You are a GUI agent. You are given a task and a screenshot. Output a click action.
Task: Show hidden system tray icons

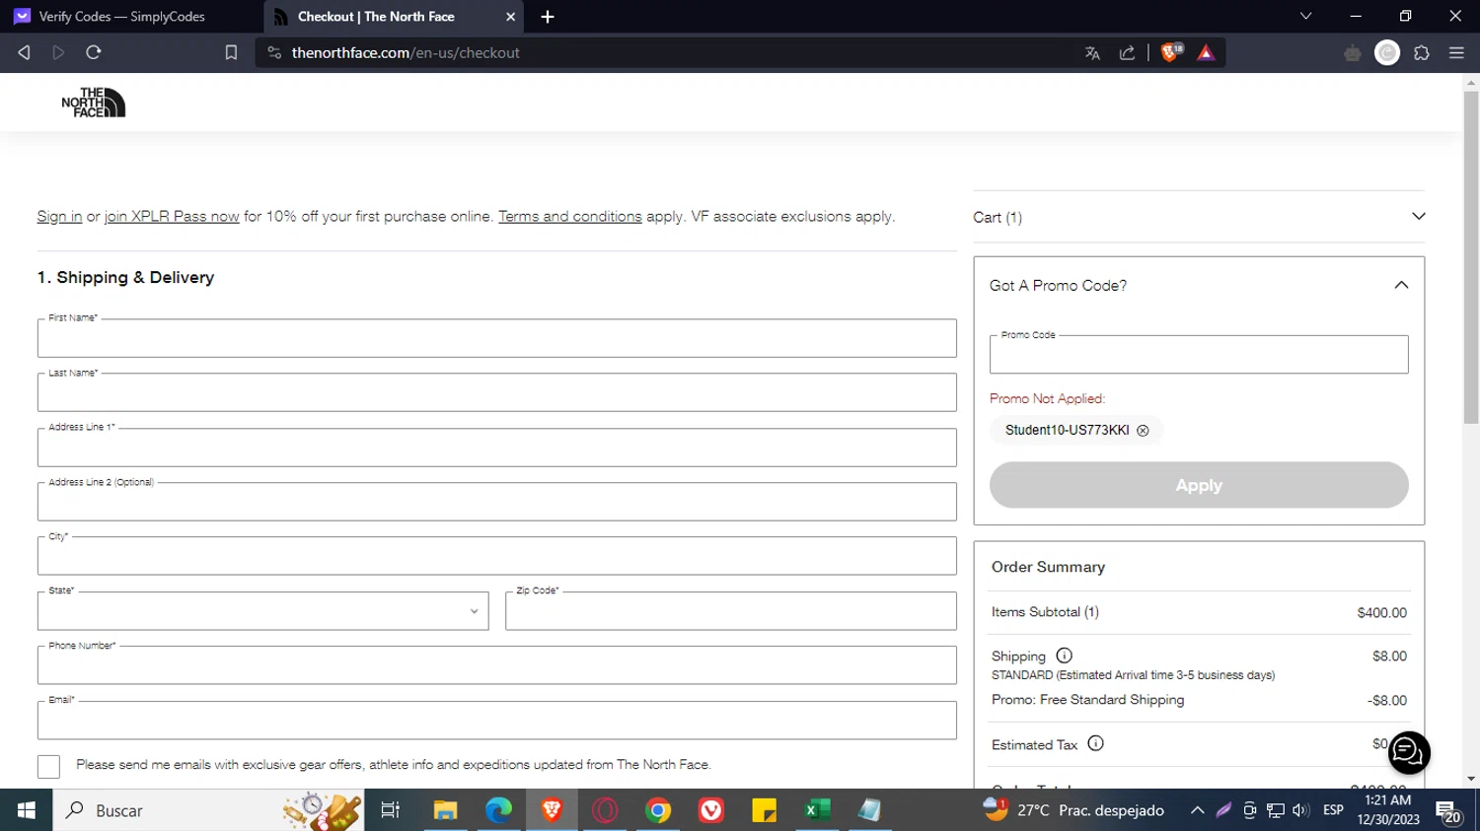[x=1197, y=810]
